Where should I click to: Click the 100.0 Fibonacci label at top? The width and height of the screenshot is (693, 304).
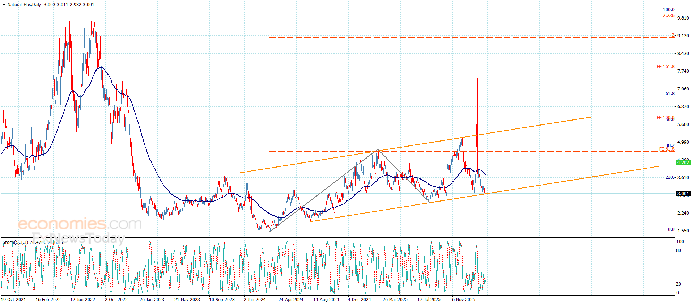pos(668,10)
